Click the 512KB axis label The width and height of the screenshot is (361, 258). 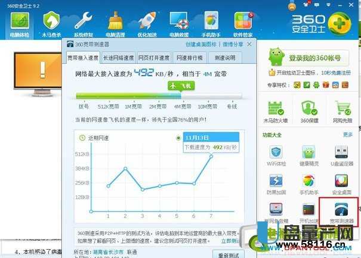pyautogui.click(x=82, y=154)
